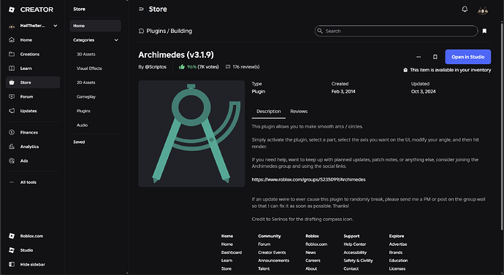The width and height of the screenshot is (504, 275).
Task: Click the Talent footer link
Action: (x=264, y=268)
